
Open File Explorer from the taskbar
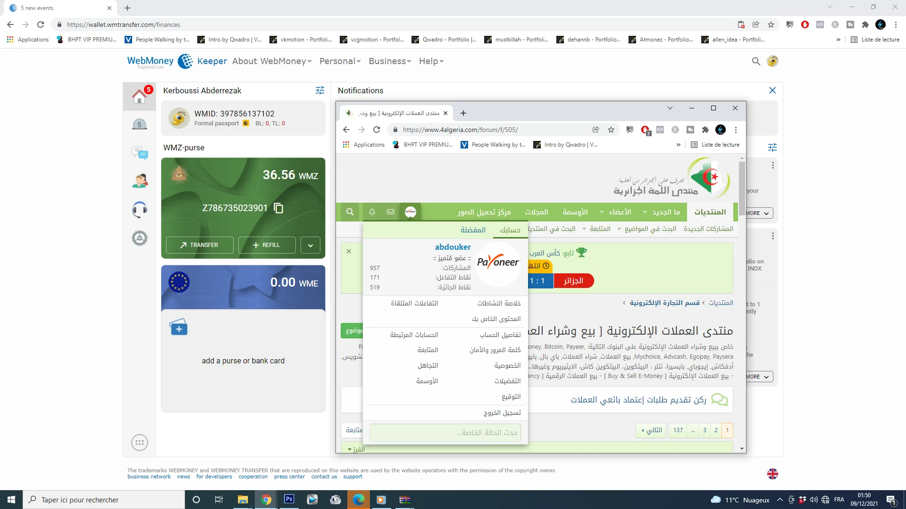pos(243,500)
